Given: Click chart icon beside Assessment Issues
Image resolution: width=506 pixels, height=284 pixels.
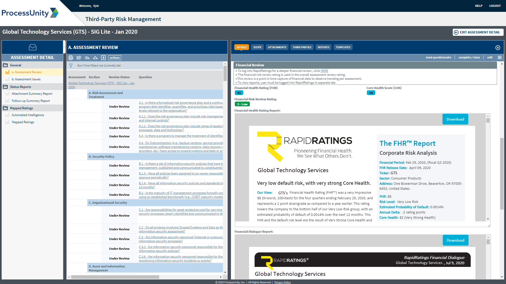Looking at the screenshot, I should click(7, 79).
